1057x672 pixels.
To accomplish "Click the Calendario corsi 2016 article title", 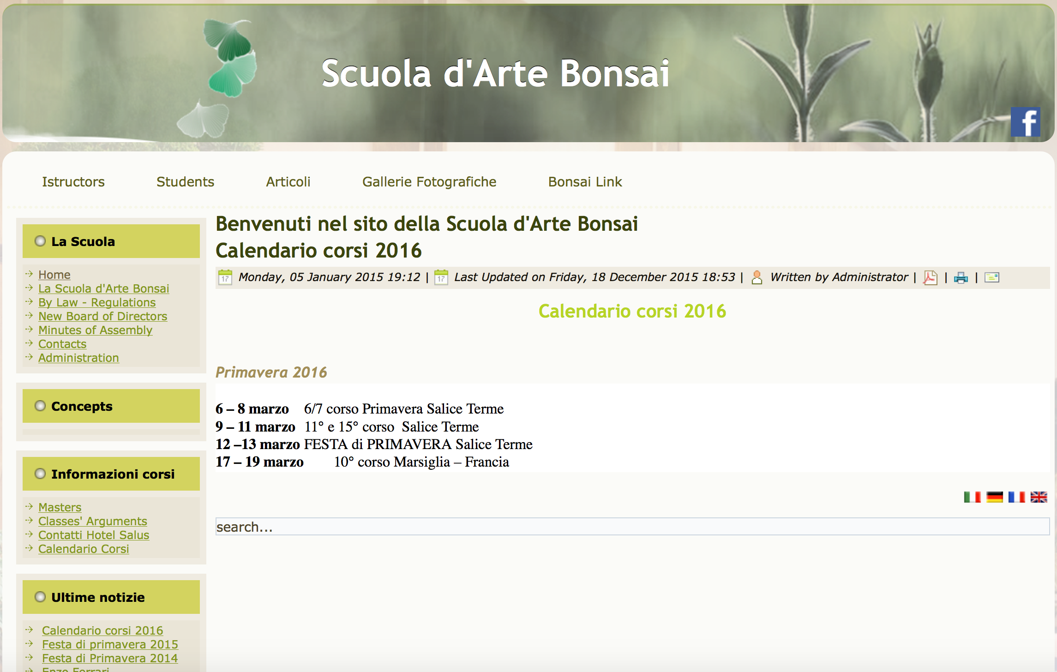I will pos(318,251).
